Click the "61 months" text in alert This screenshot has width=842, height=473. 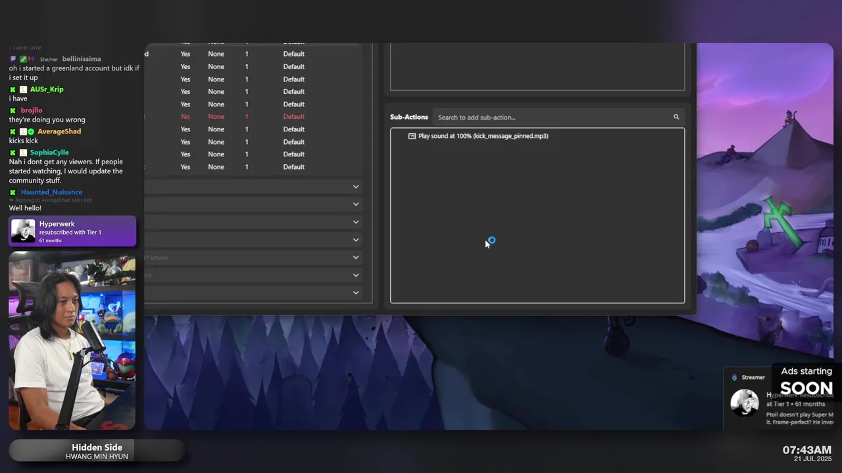click(x=50, y=240)
